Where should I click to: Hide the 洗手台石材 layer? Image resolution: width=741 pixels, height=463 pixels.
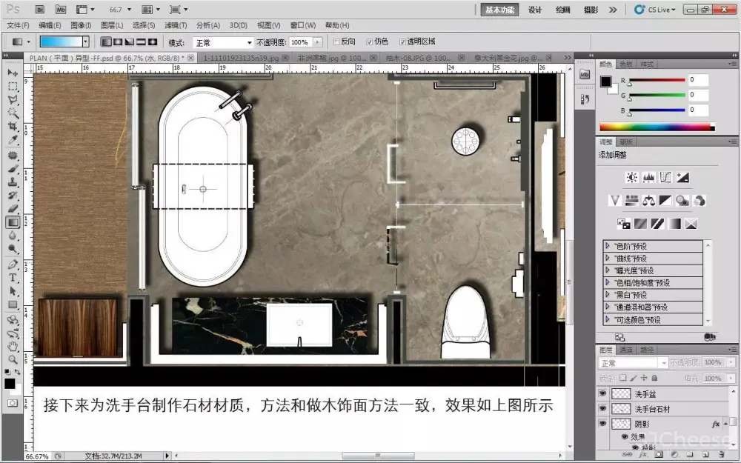tap(602, 409)
